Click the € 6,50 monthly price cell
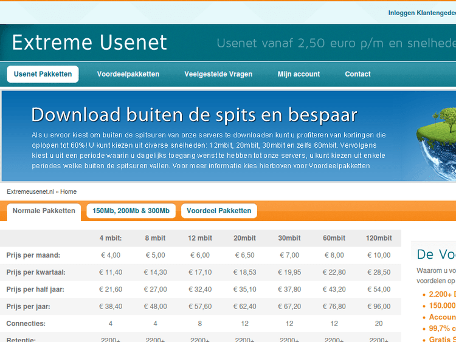 (244, 255)
